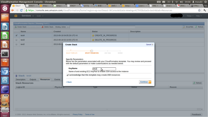Click the Delete Stack toolbar button
The image size is (208, 117).
[x=48, y=27]
